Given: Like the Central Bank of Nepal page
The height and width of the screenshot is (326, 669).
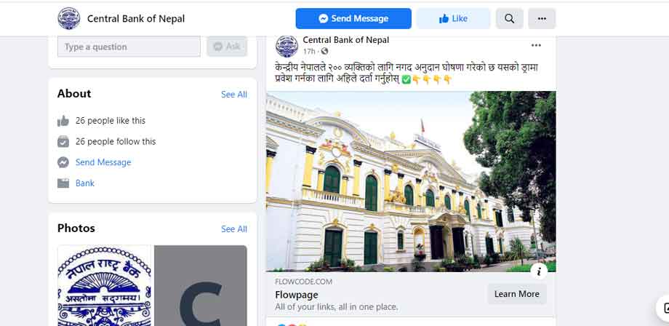Looking at the screenshot, I should tap(453, 19).
